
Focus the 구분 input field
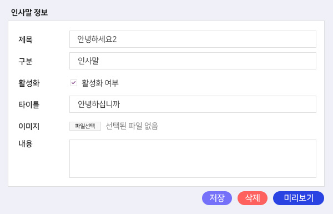pos(193,61)
